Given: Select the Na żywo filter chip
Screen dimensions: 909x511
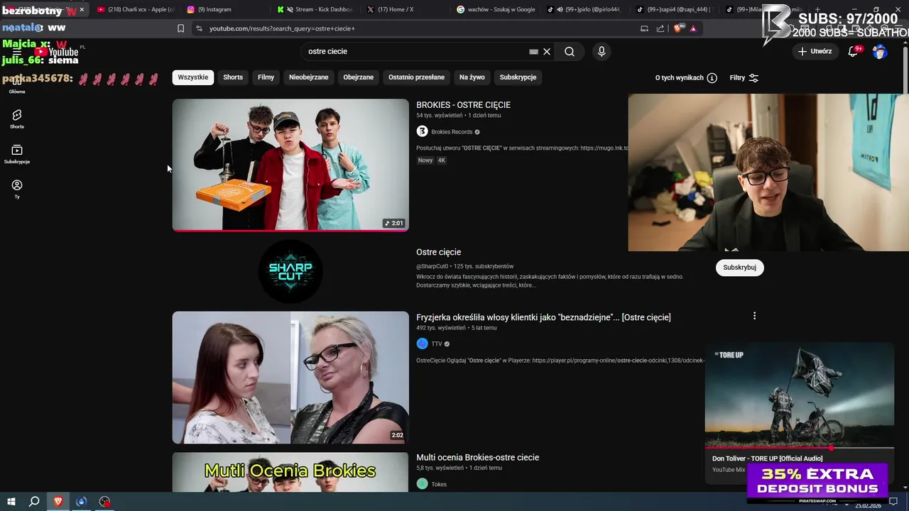Looking at the screenshot, I should [x=472, y=77].
